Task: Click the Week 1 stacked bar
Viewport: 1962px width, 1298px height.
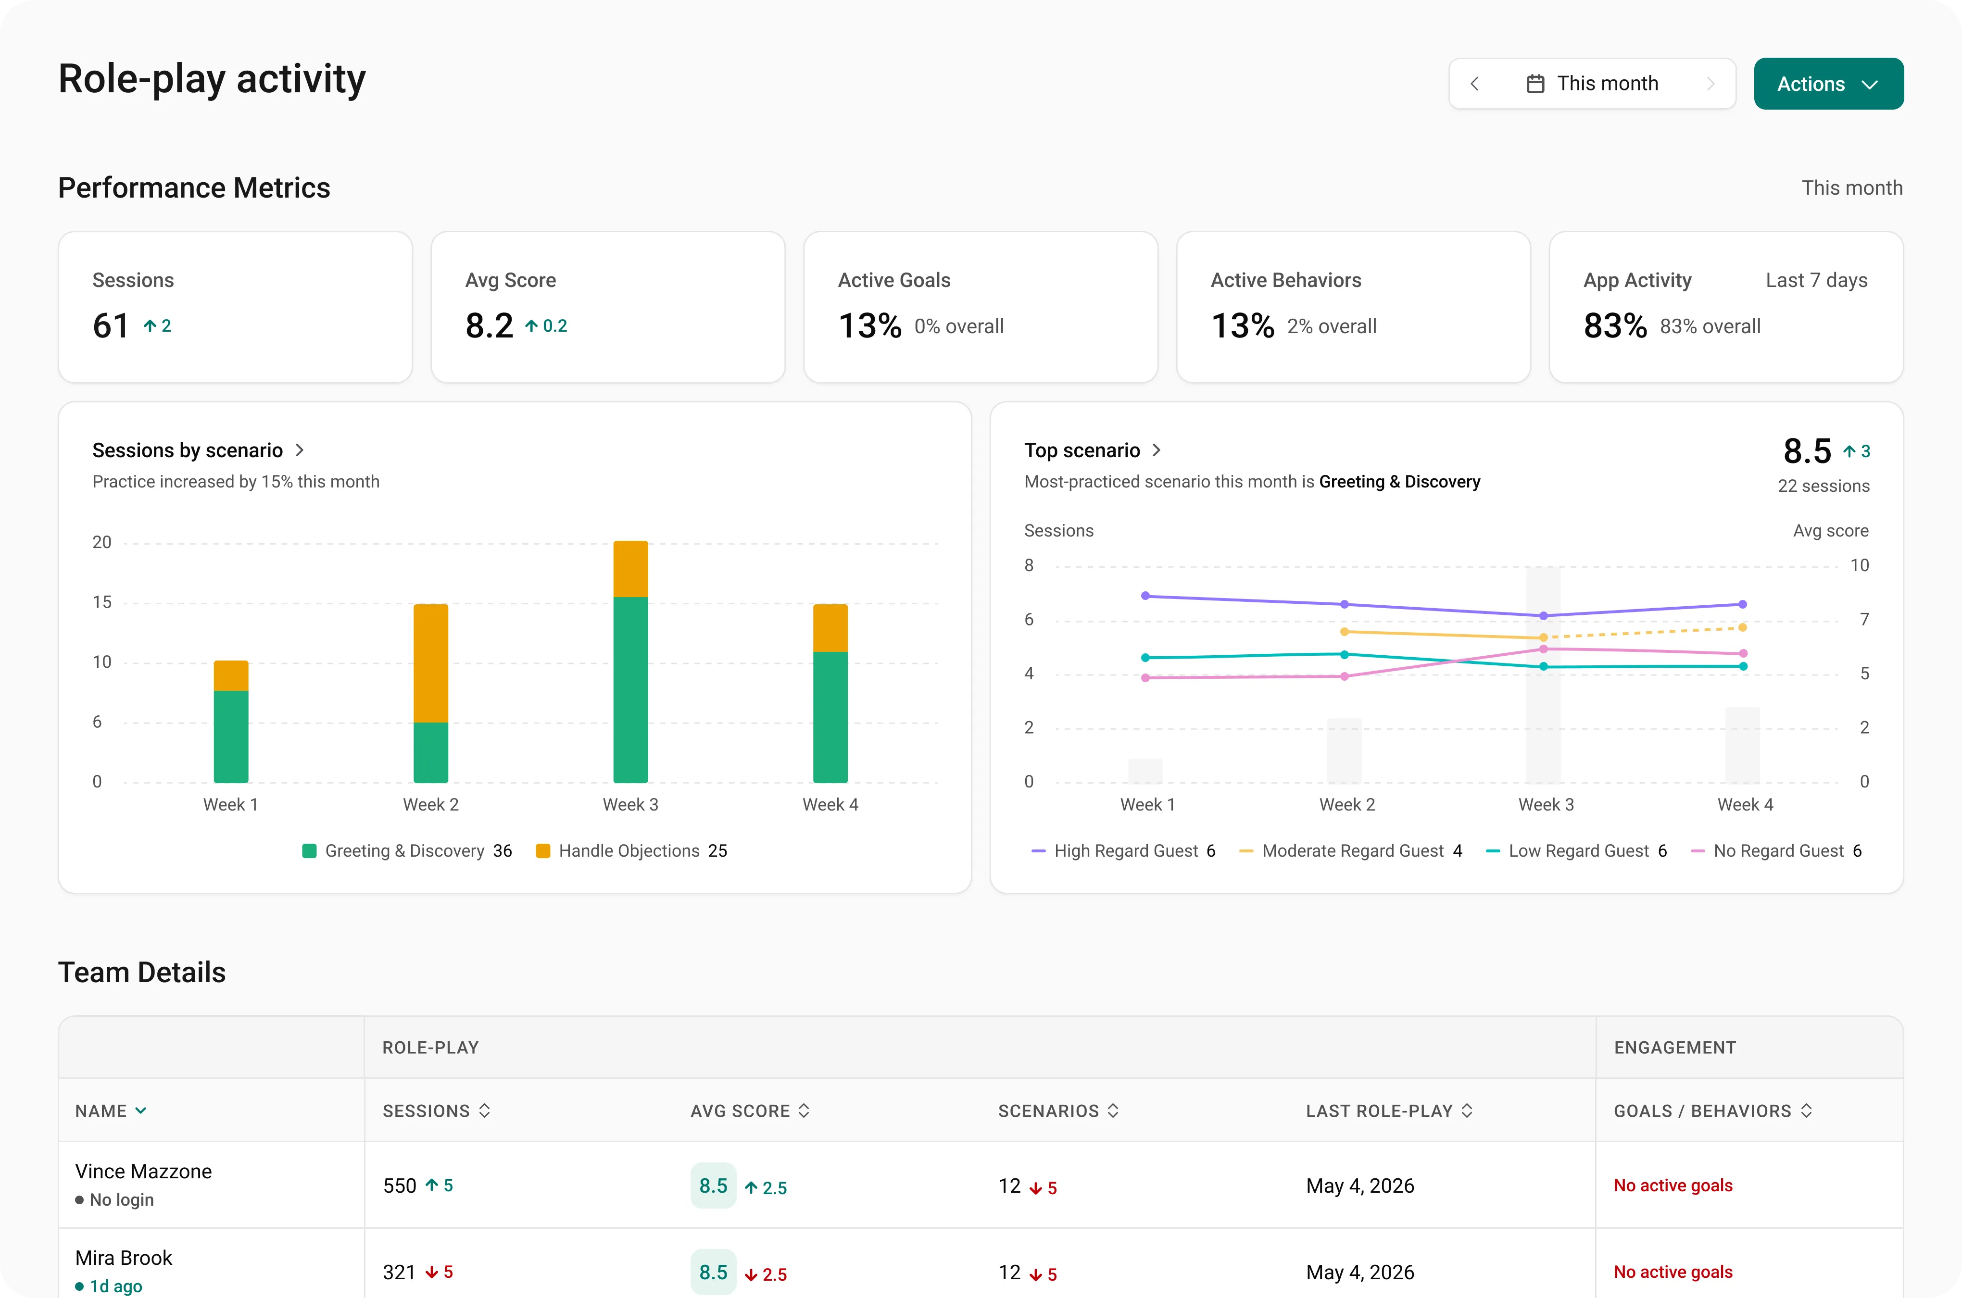Action: pyautogui.click(x=231, y=722)
